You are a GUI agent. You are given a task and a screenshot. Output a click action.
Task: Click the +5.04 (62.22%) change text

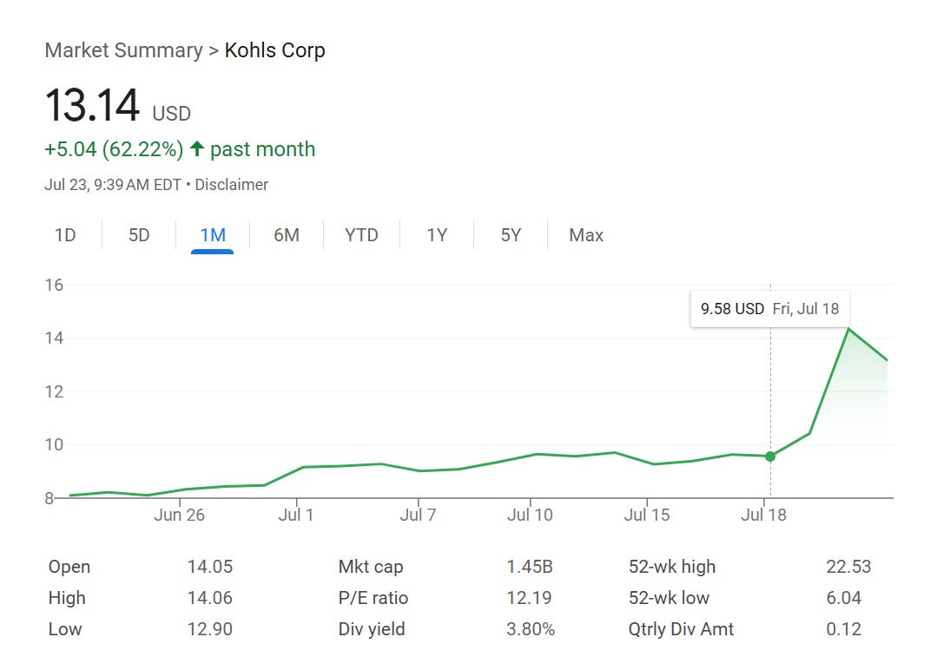[114, 148]
